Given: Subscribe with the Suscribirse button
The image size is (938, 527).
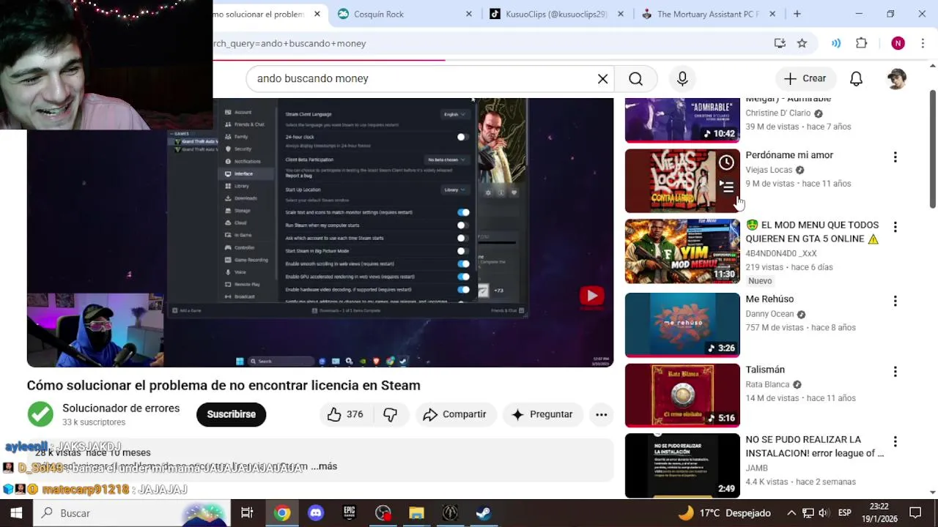Looking at the screenshot, I should 231,414.
